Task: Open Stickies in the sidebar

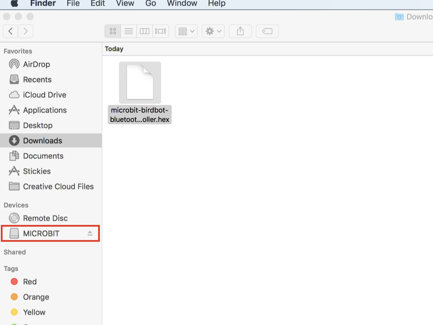Action: tap(51, 171)
